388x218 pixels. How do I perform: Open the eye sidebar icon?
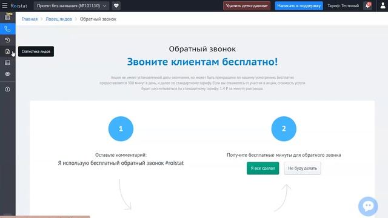8,74
